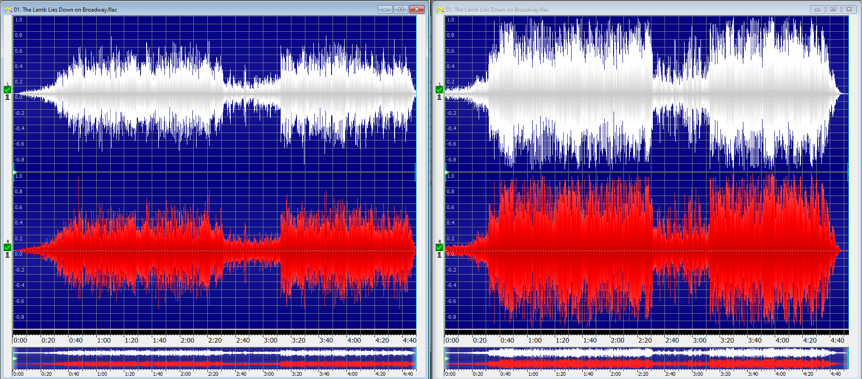Toggle the L channel checkbox in the left window
862x379 pixels.
tap(7, 90)
